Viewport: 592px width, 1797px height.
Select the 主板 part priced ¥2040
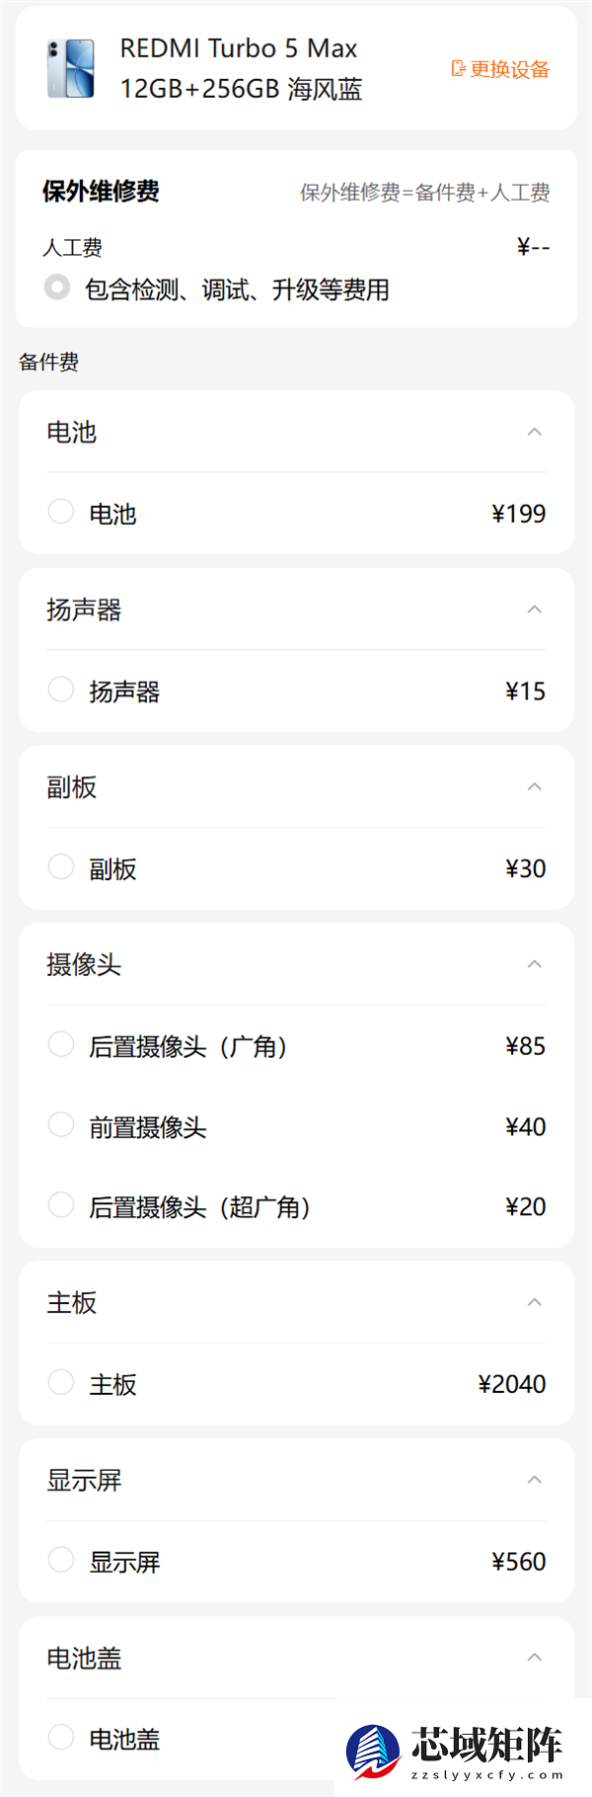[60, 1382]
